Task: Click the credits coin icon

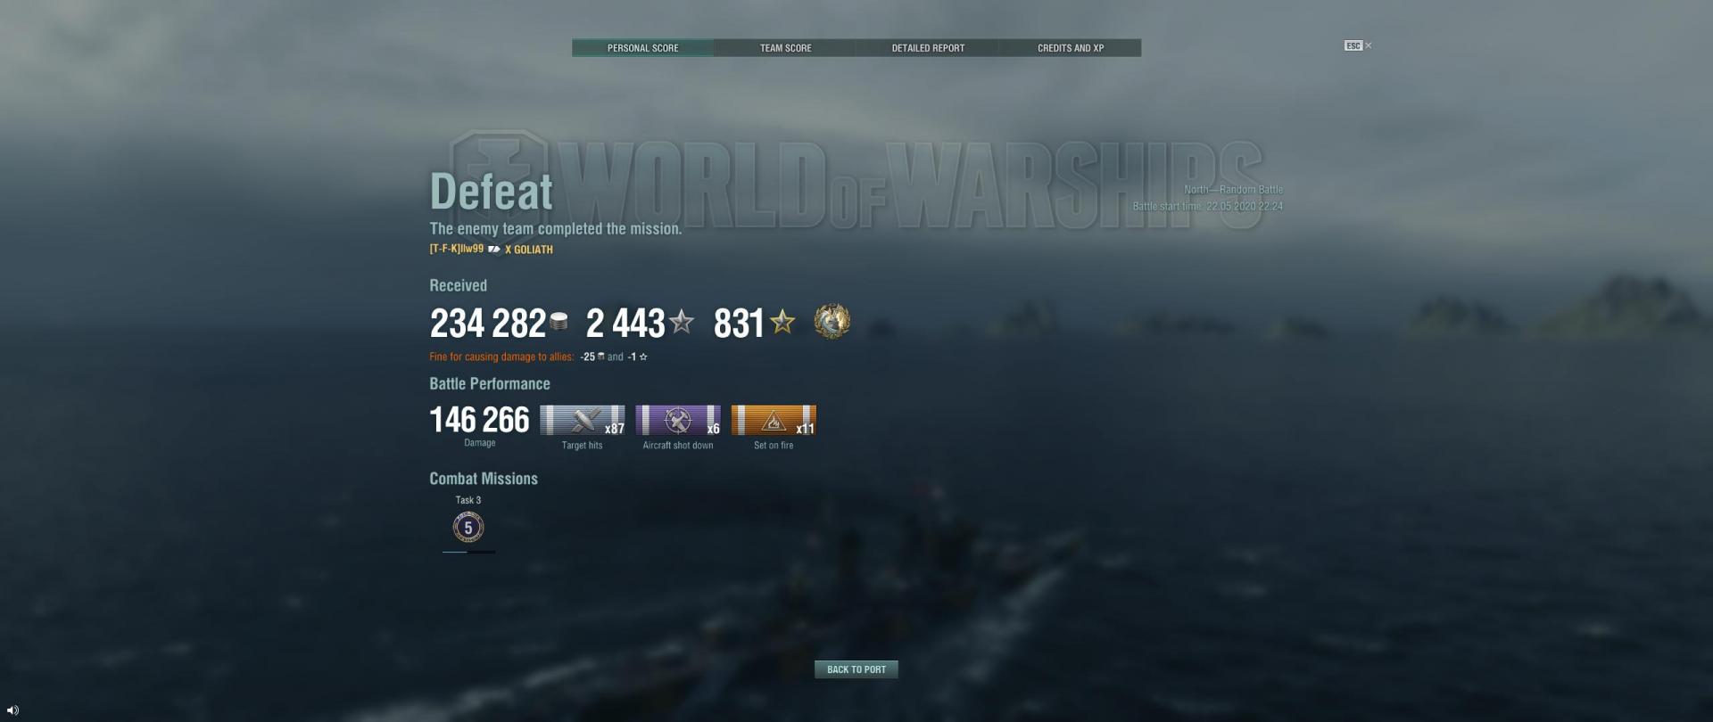Action: coord(559,322)
